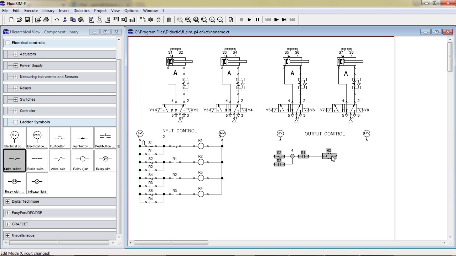
Task: Select the Indicator light symbol
Action: [37, 183]
